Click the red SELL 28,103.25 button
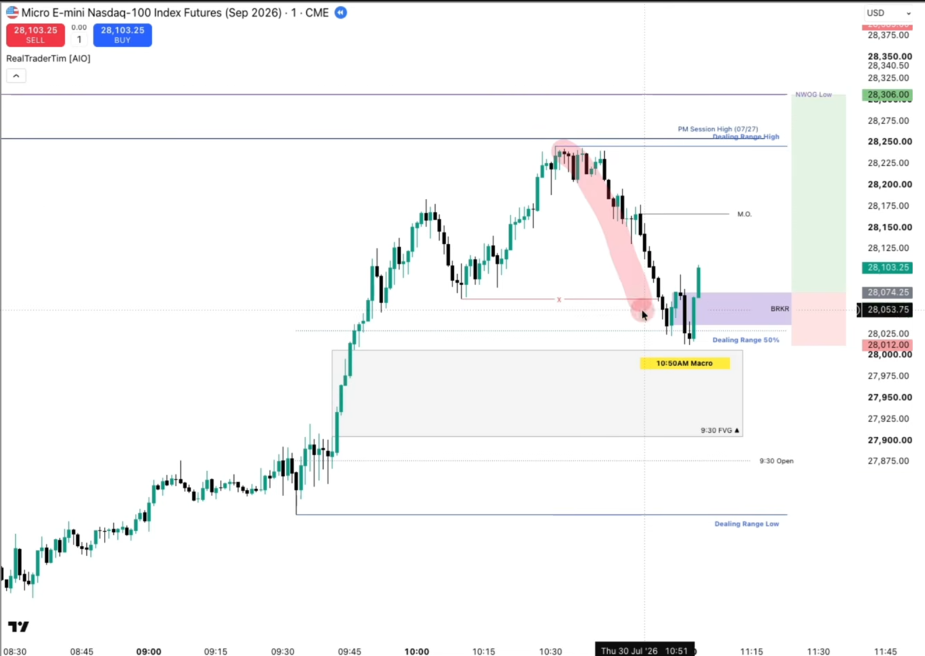The width and height of the screenshot is (925, 656). (36, 35)
